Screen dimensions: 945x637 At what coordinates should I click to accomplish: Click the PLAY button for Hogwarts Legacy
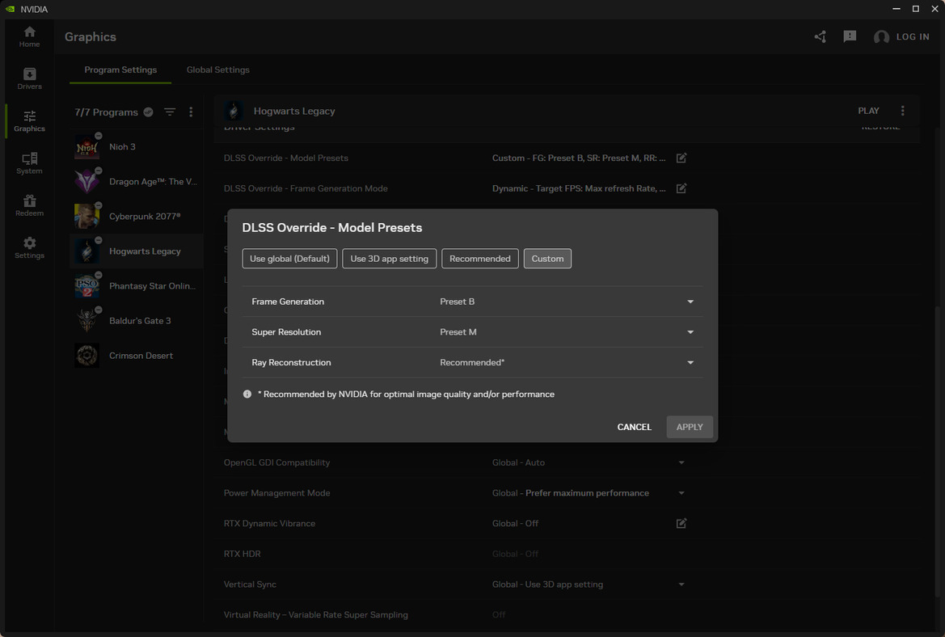tap(868, 110)
